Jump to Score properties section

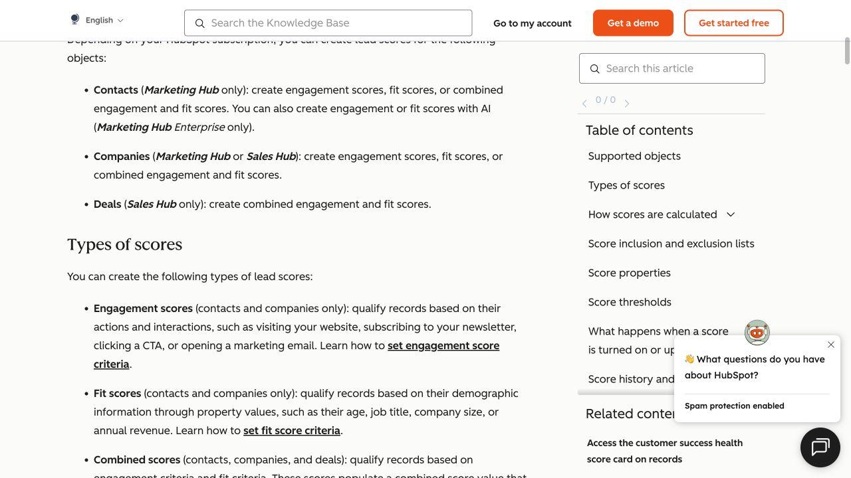630,273
